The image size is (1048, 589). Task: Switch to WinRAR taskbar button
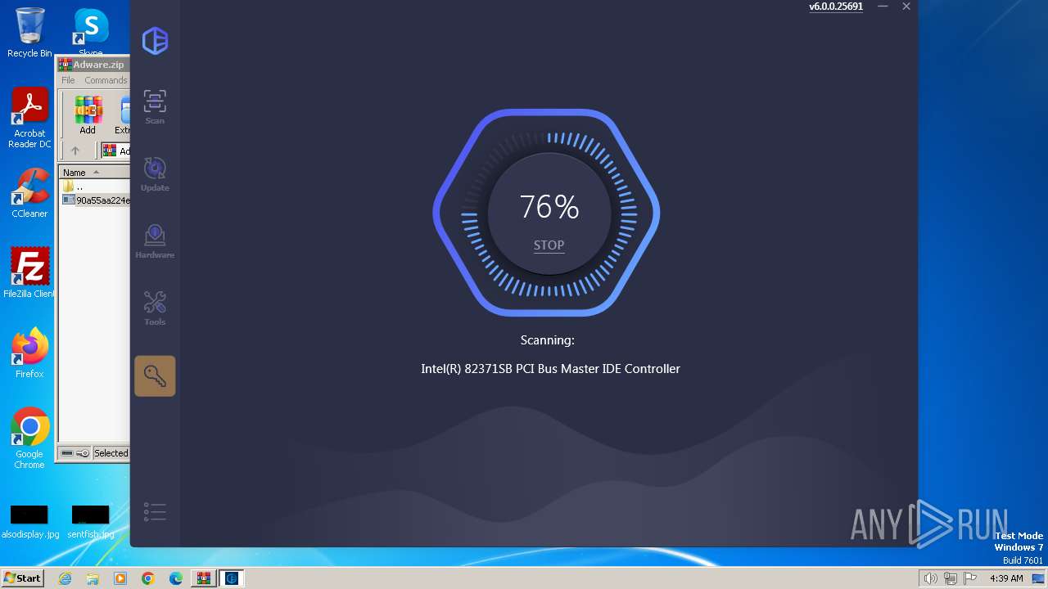tap(203, 578)
